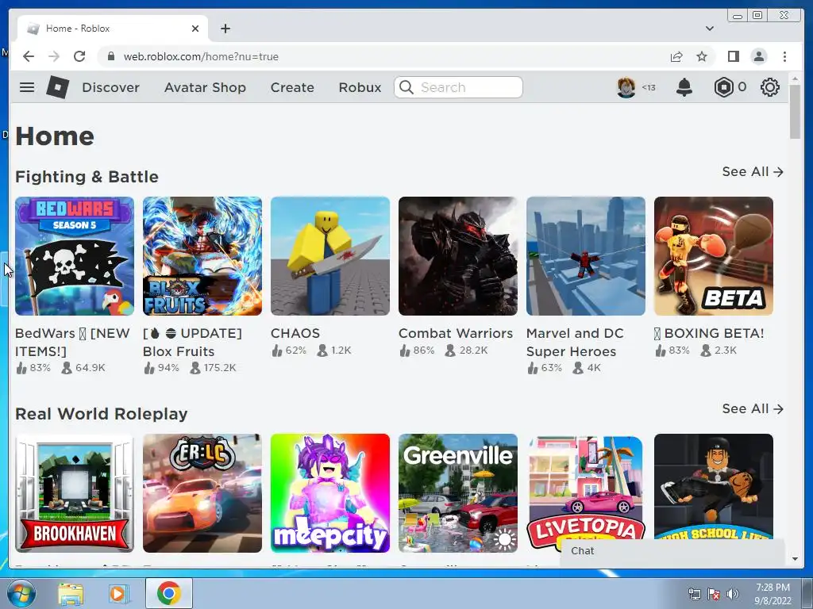Open network tray icon
Image resolution: width=813 pixels, height=609 pixels.
click(x=694, y=594)
